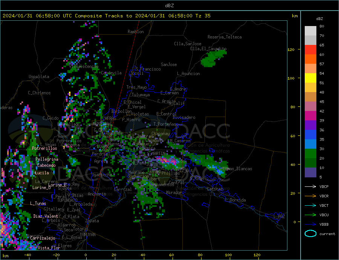This screenshot has height=260, width=339.
Task: Click the Reserva_Telteca map label
Action: click(224, 37)
